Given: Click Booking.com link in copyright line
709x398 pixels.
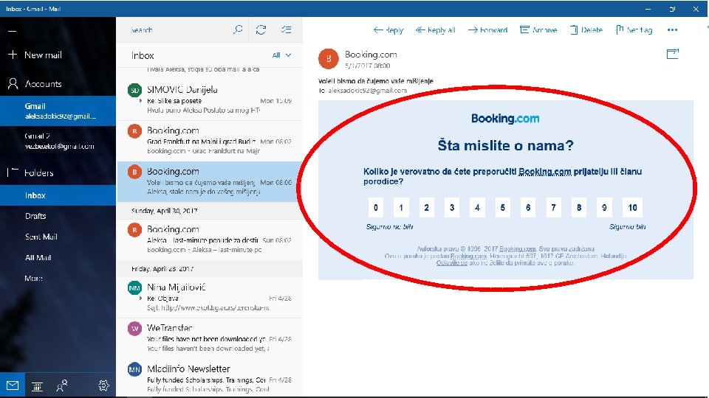Looking at the screenshot, I should pos(517,248).
